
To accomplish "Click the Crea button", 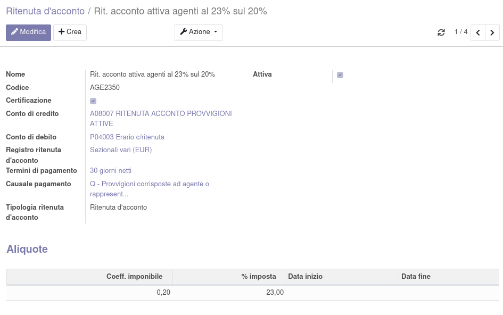I will point(70,32).
